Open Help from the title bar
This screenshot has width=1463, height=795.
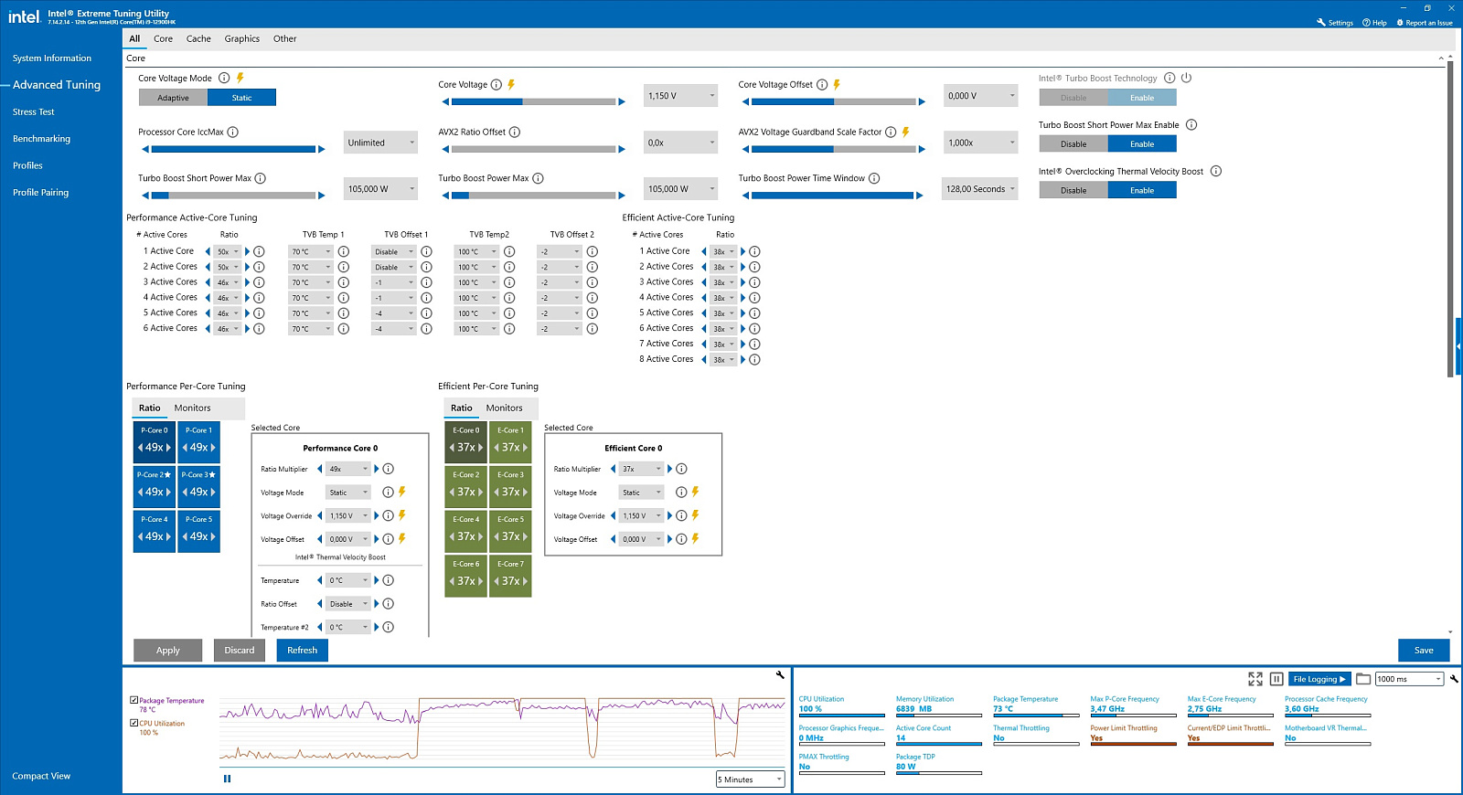tap(1374, 23)
